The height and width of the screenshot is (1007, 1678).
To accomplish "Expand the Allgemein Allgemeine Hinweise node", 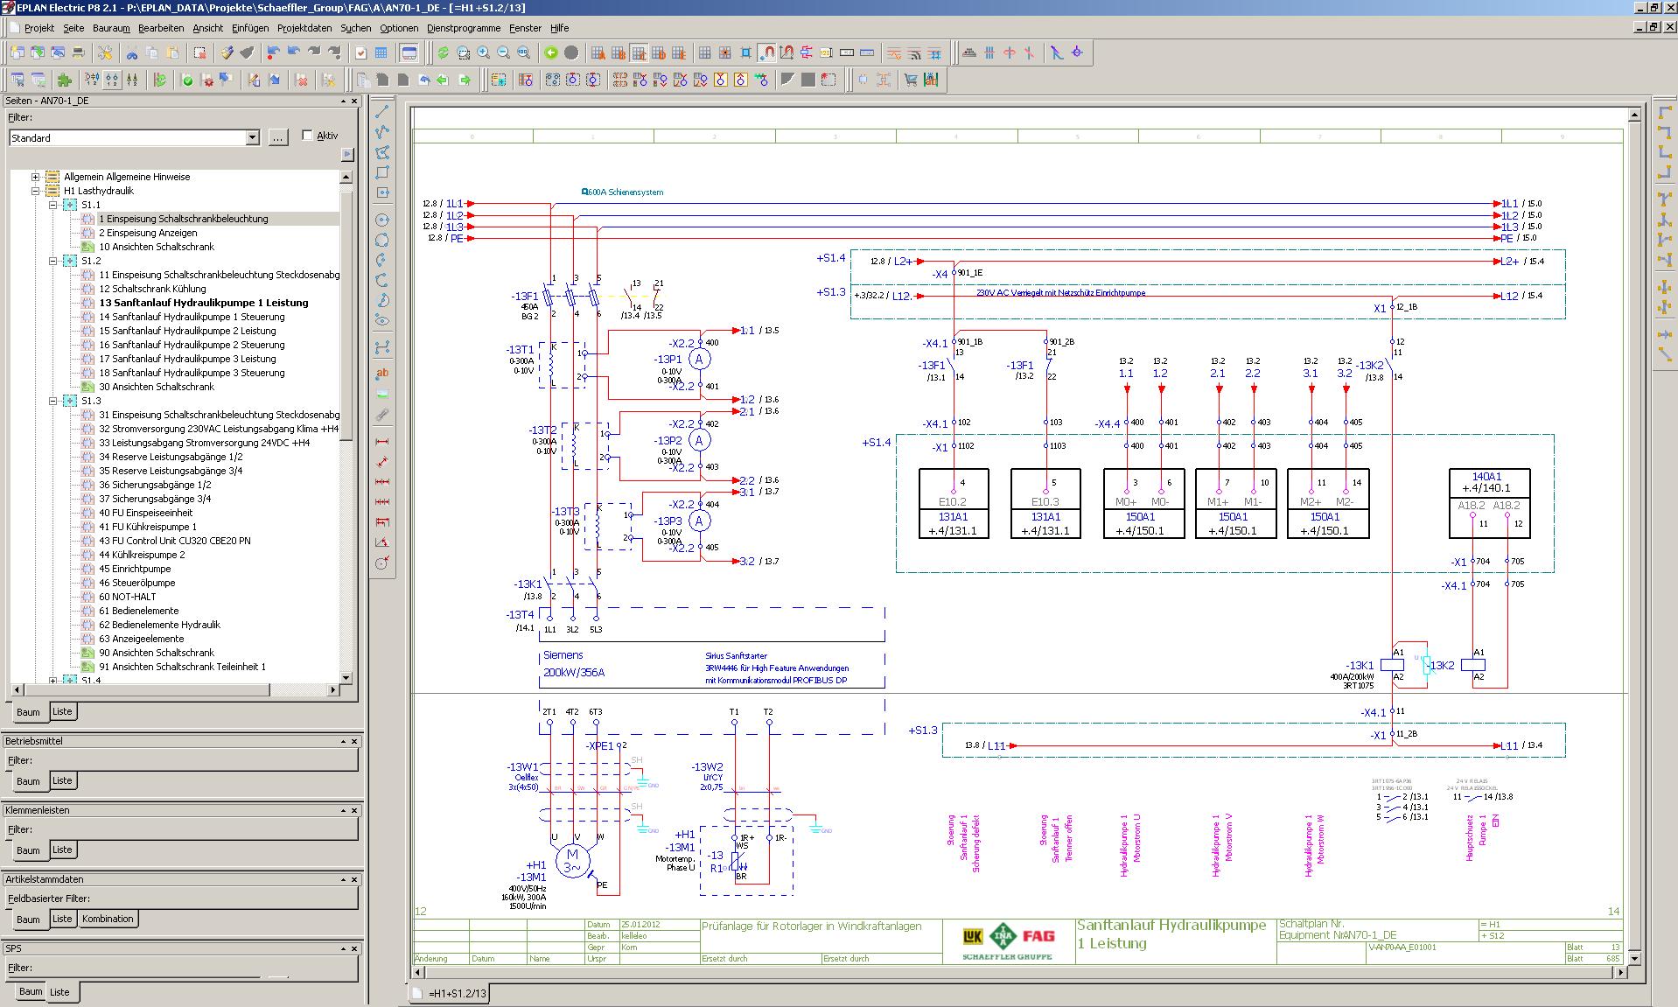I will (x=36, y=177).
